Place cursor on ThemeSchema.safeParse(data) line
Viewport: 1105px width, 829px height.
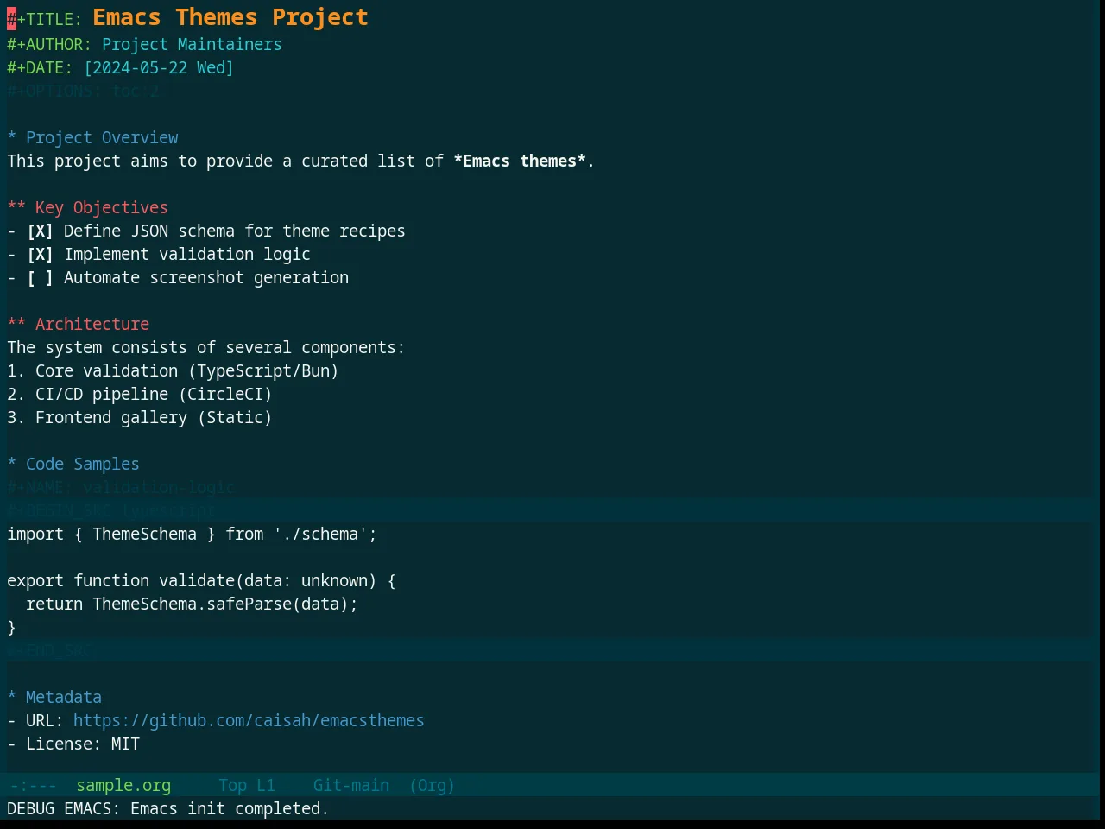click(x=192, y=604)
